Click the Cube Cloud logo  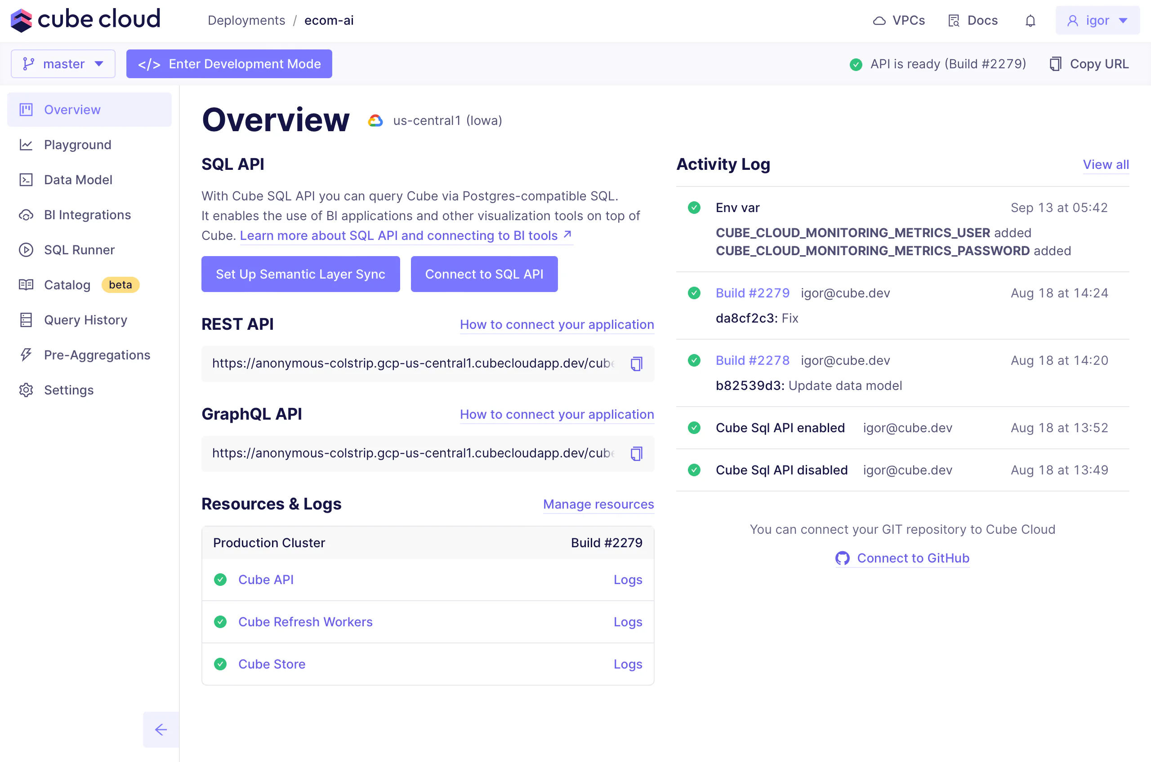click(85, 20)
